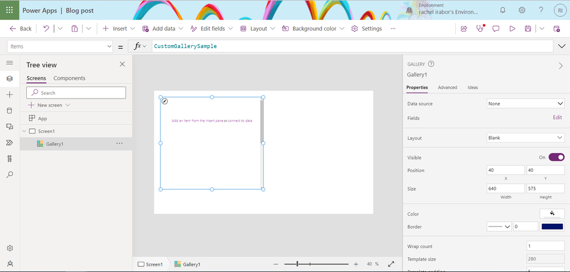Open the virtual agent icon at bottom

[x=10, y=264]
